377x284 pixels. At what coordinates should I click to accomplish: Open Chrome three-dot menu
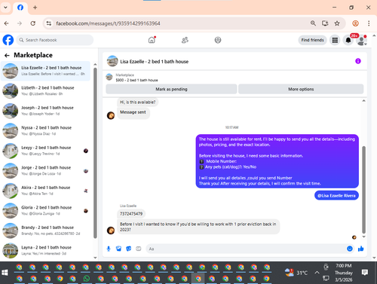tap(369, 23)
